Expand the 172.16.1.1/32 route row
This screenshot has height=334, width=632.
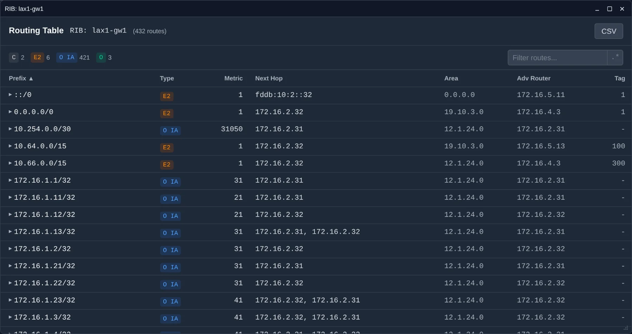[10, 180]
